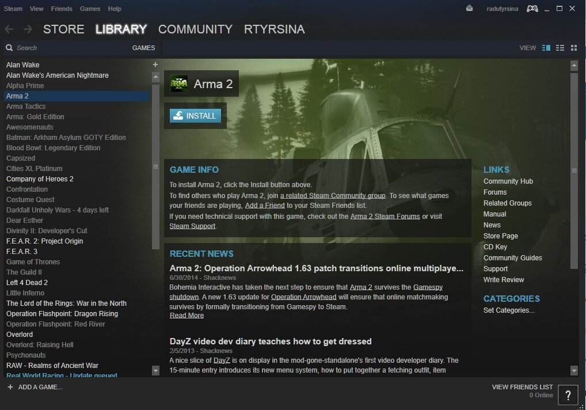Open the CD Key link
The width and height of the screenshot is (586, 410).
(495, 246)
